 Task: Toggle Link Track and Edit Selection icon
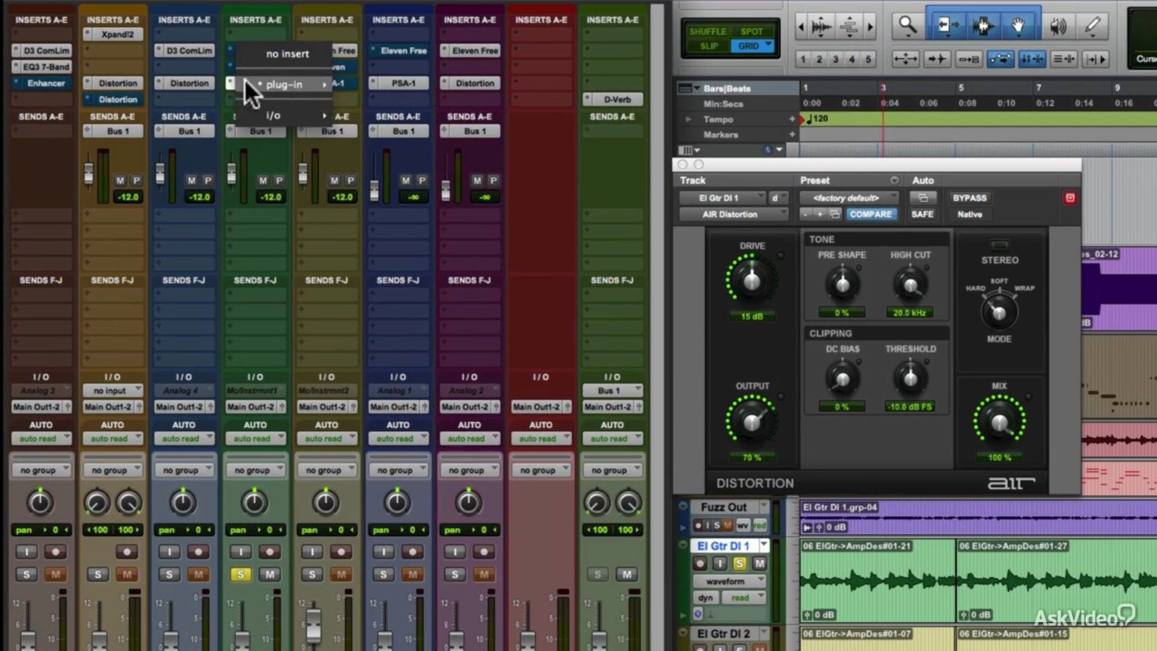tap(1064, 59)
